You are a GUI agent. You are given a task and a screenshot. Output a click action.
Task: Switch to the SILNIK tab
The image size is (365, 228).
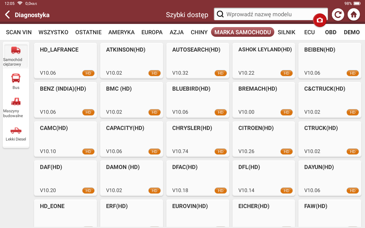[x=287, y=32]
